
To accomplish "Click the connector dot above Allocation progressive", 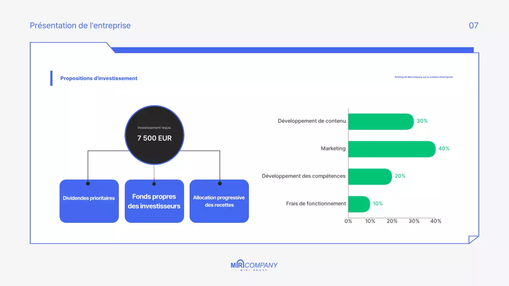I will pos(220,184).
